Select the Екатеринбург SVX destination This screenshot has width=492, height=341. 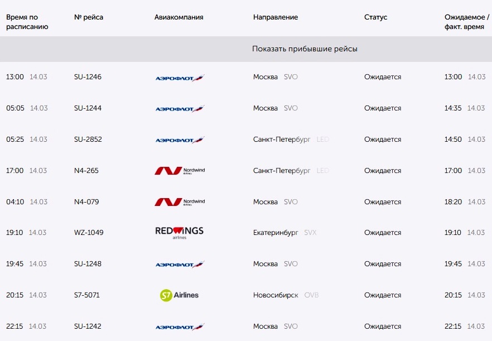284,232
